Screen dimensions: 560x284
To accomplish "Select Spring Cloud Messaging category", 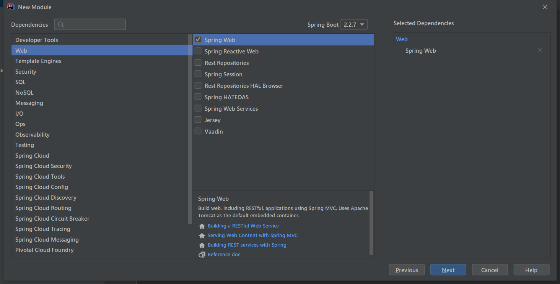I will pos(100,239).
